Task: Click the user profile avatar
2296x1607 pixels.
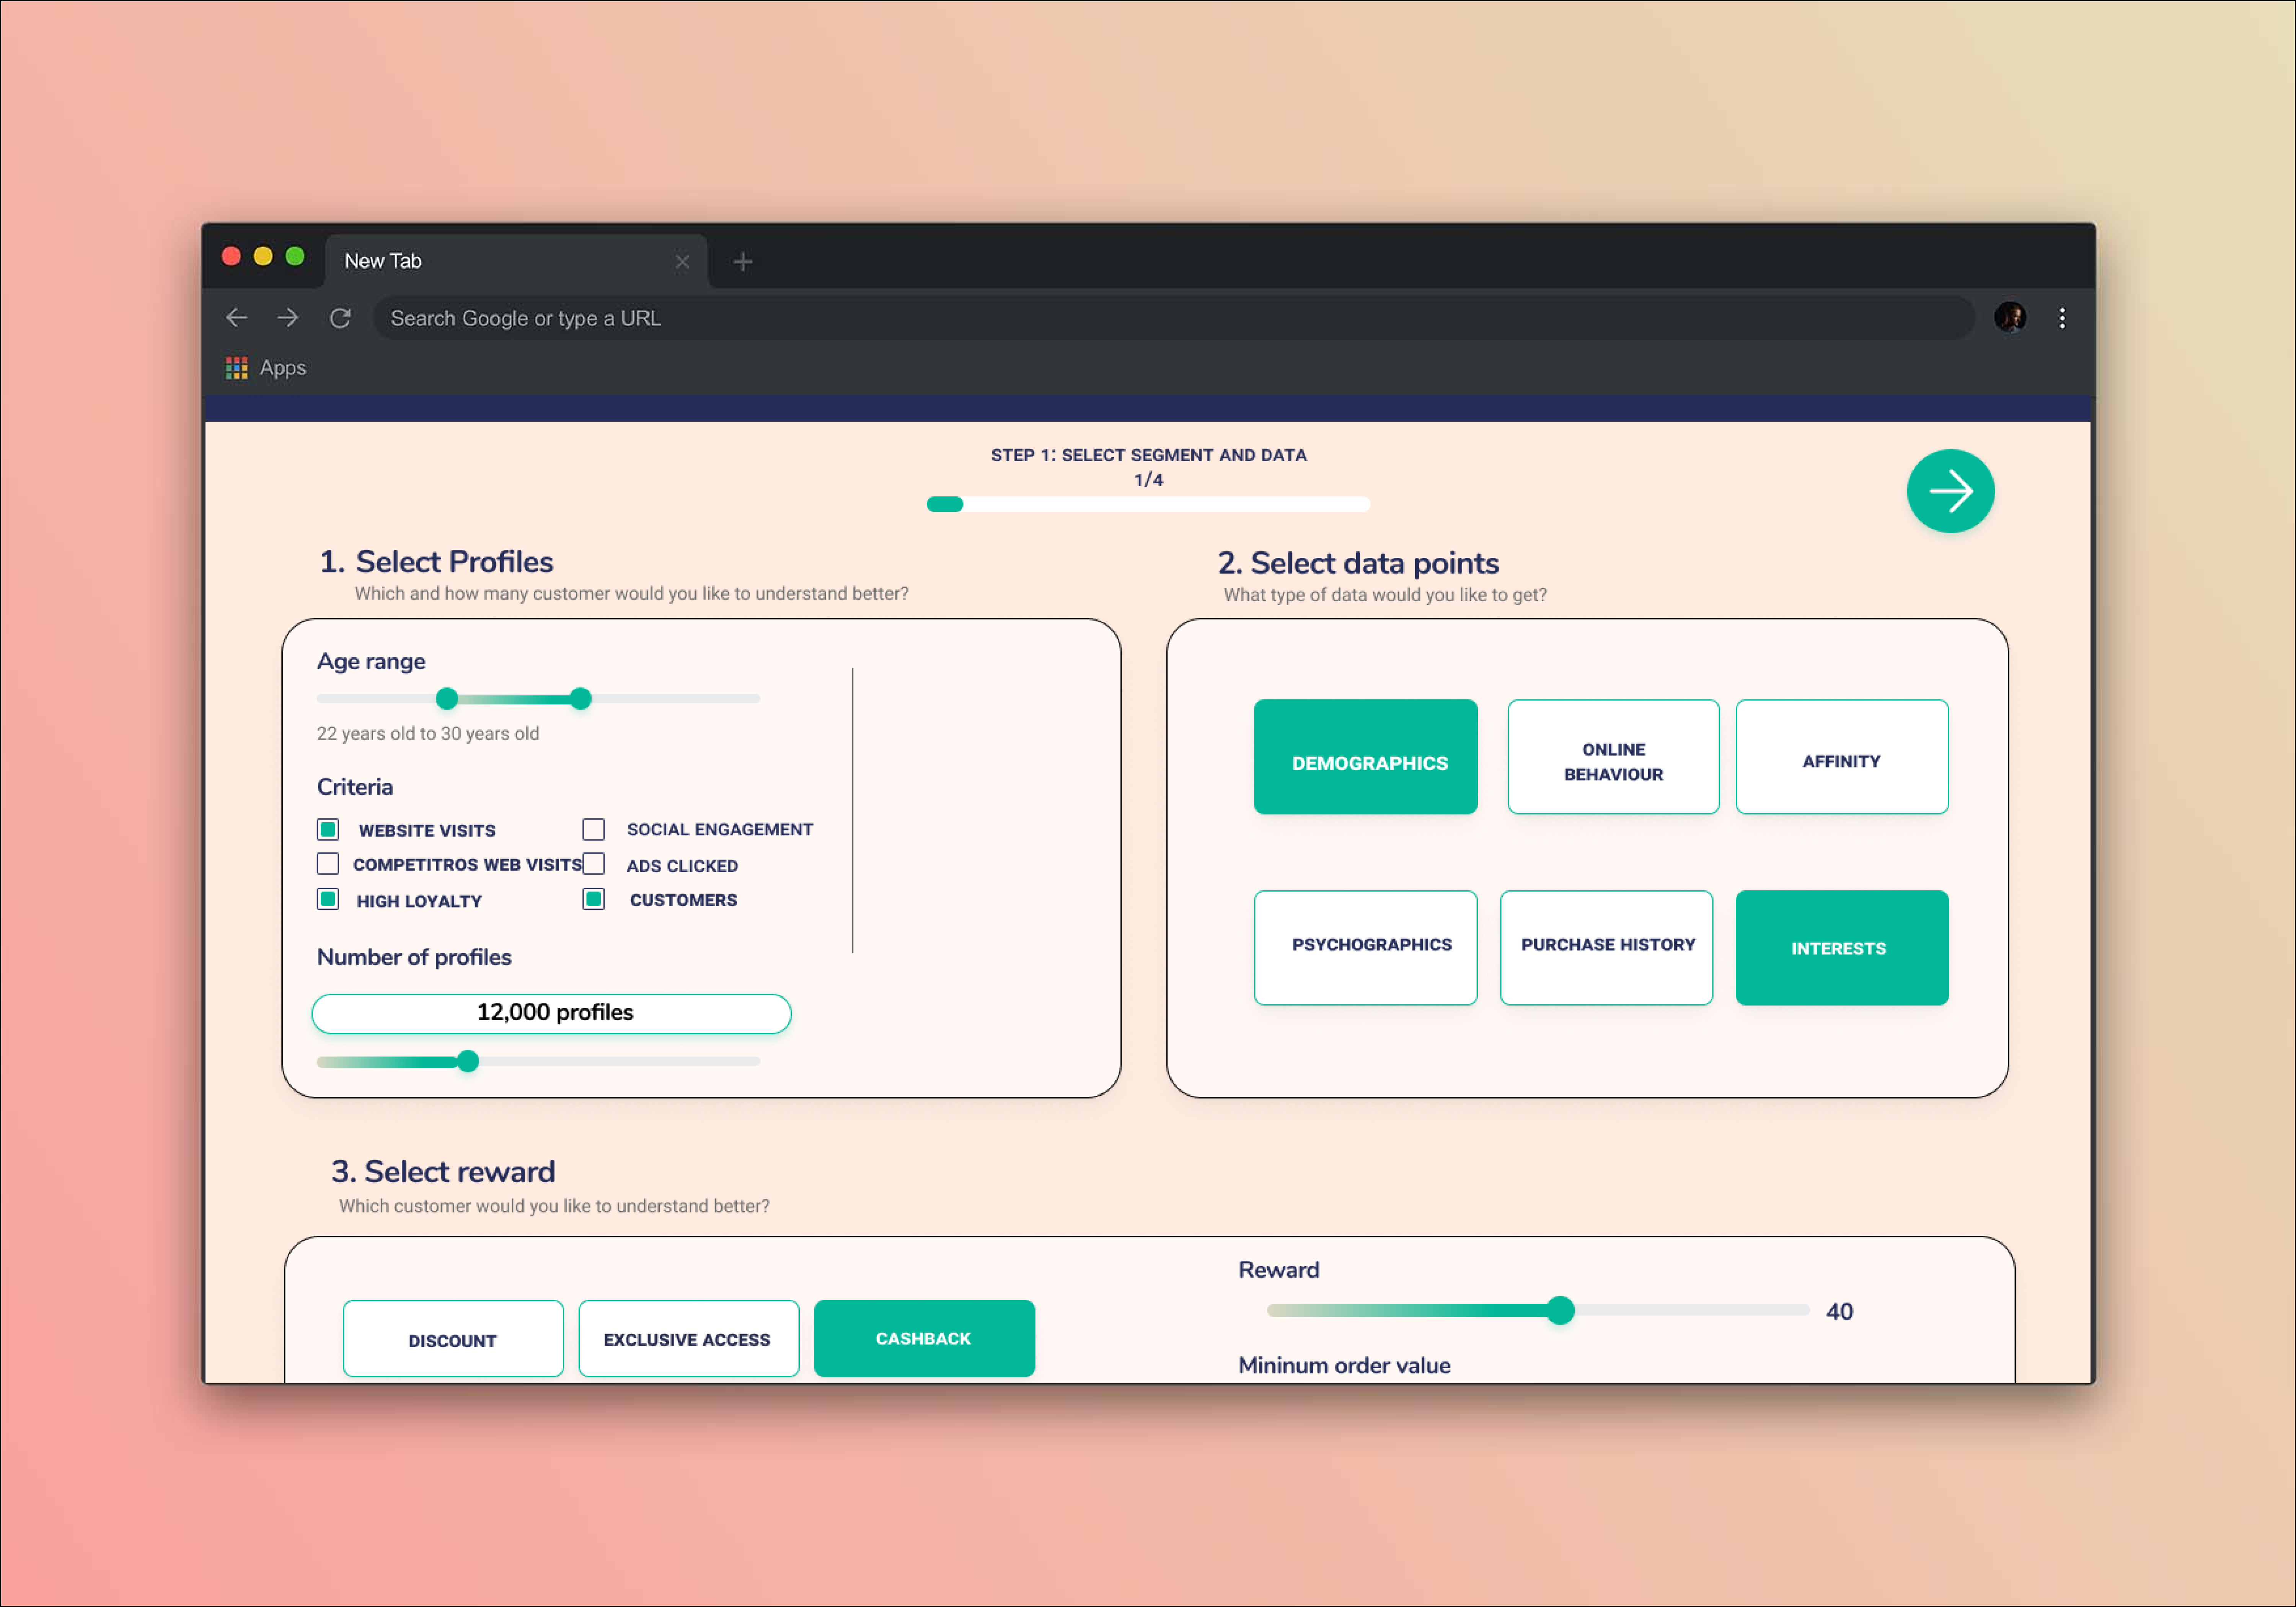Action: (x=2010, y=318)
